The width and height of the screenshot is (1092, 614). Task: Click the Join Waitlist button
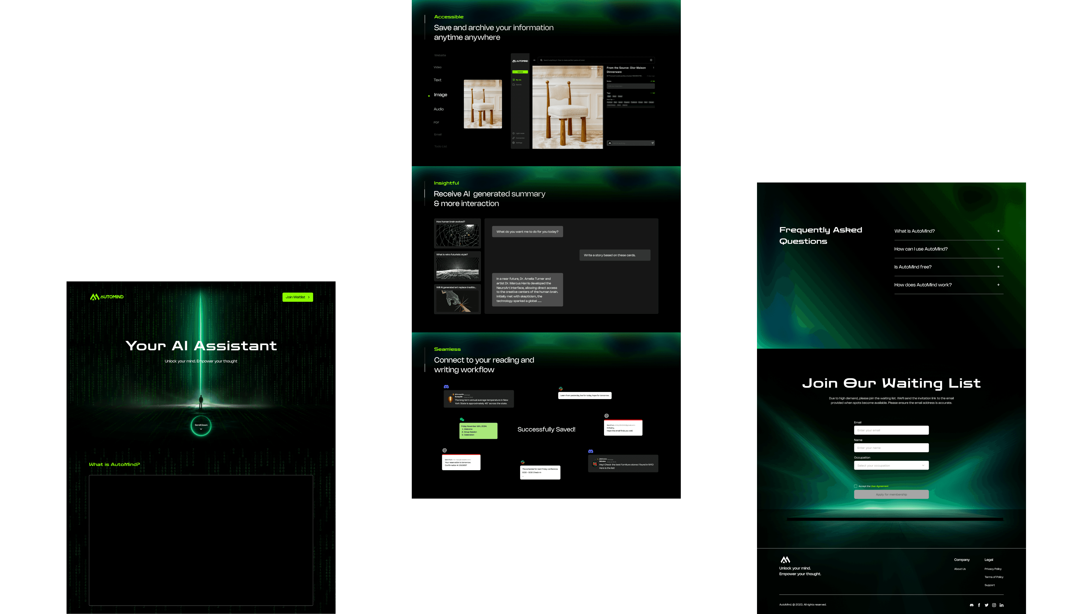297,297
